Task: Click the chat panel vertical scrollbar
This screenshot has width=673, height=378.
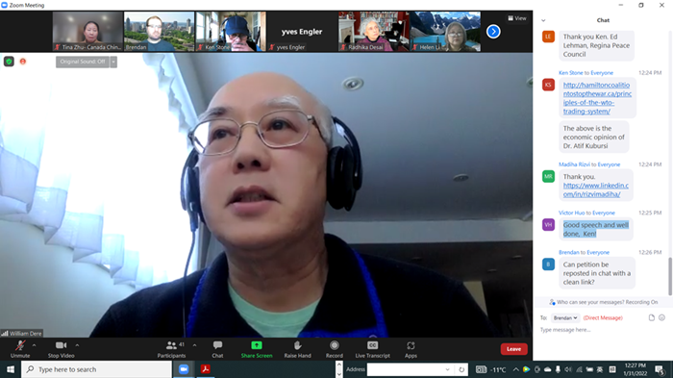Action: [669, 276]
